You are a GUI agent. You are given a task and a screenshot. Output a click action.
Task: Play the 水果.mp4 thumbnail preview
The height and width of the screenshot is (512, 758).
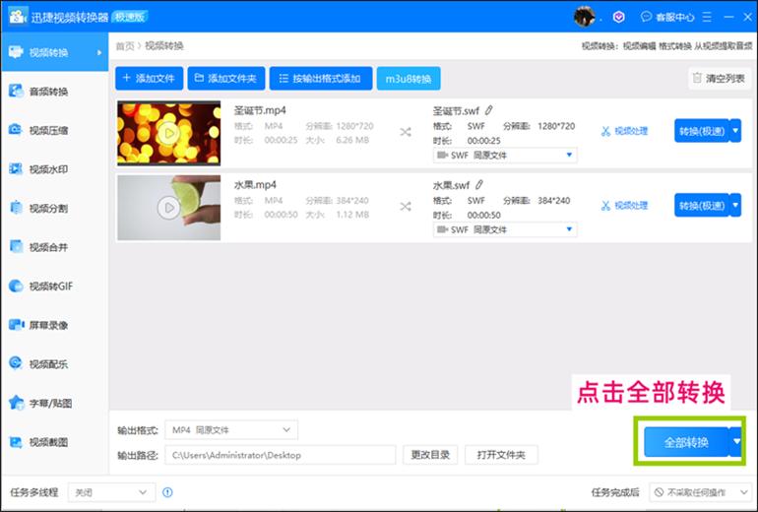click(168, 208)
